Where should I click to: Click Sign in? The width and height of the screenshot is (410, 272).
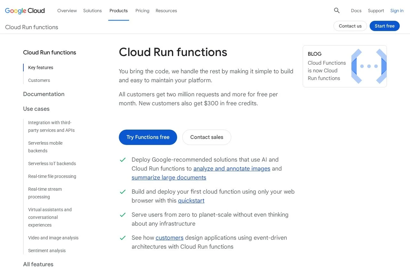tap(397, 11)
